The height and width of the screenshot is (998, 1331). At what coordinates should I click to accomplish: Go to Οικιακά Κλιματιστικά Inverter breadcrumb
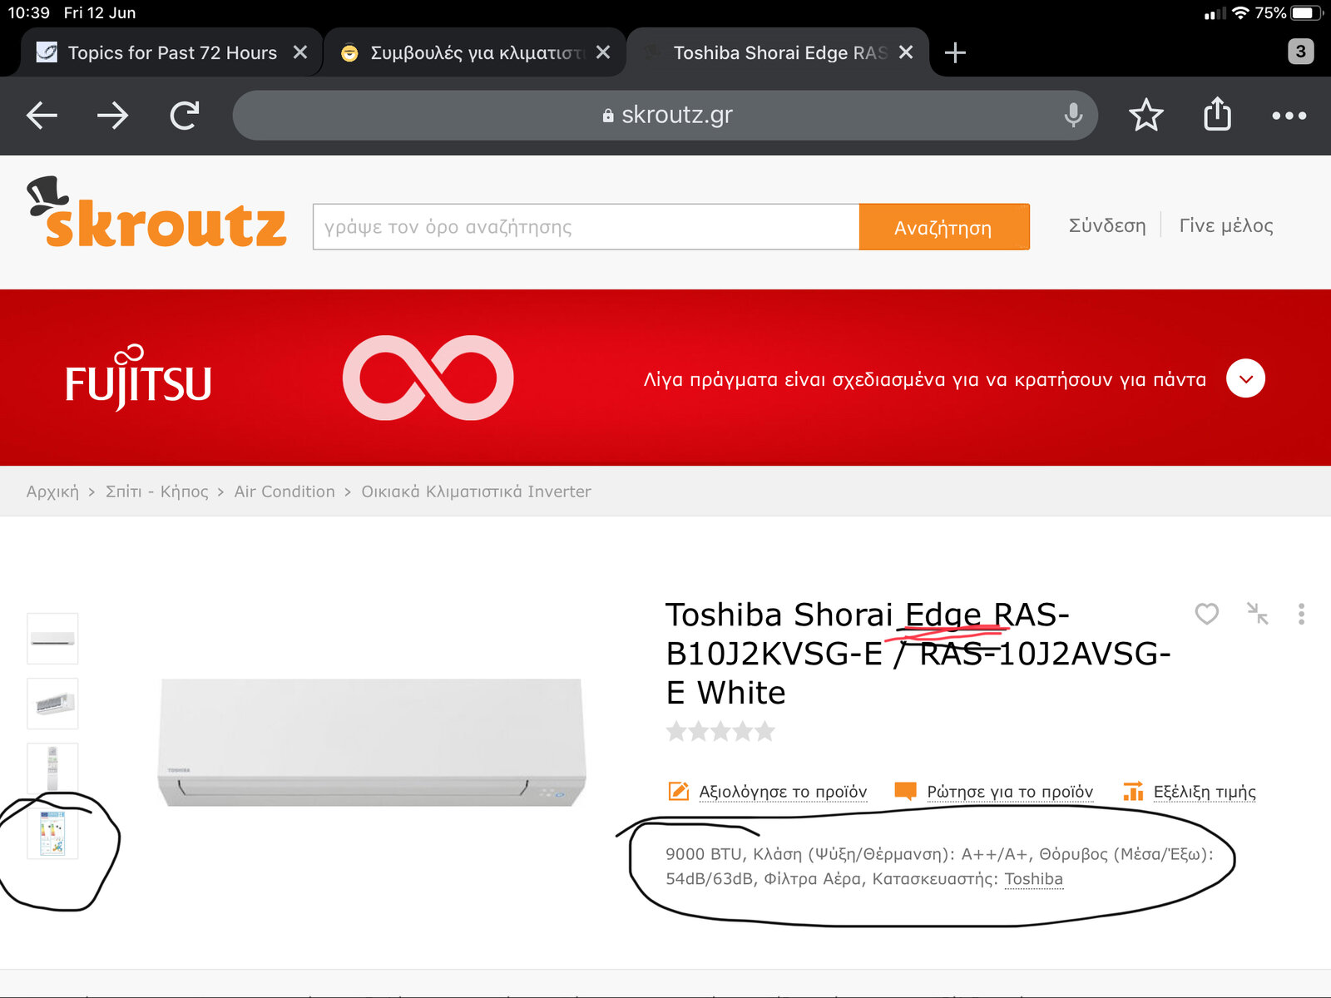(476, 492)
